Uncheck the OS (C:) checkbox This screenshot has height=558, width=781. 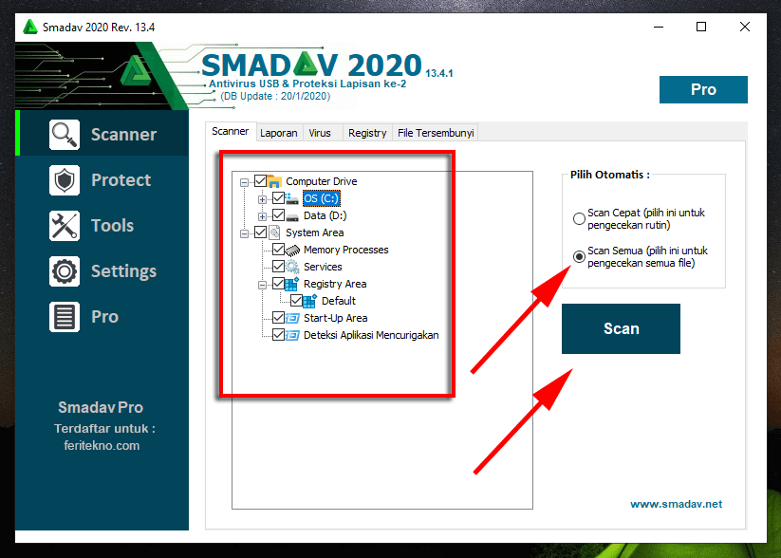278,198
